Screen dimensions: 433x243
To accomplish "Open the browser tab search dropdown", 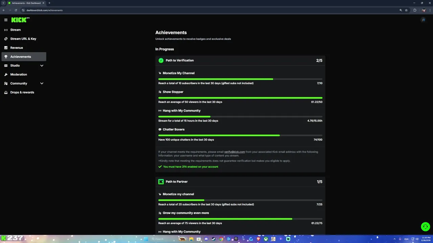I will [x=3, y=3].
